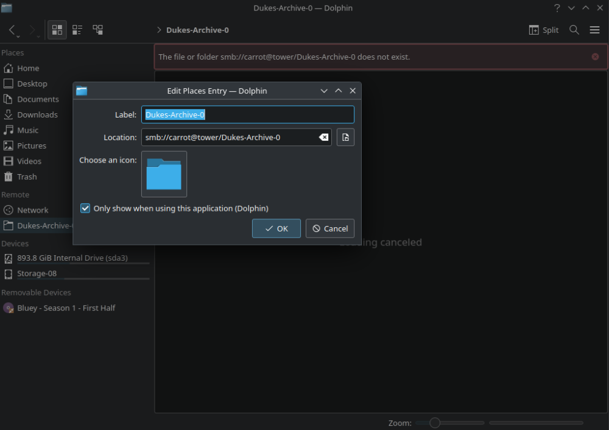
Task: Dismiss the 'does not exist' error message
Action: [595, 57]
